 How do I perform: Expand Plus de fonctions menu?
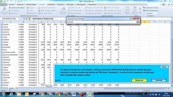coord(46,13)
